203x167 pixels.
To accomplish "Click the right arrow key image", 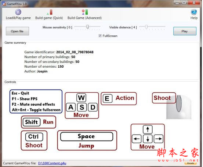I will tap(159, 139).
